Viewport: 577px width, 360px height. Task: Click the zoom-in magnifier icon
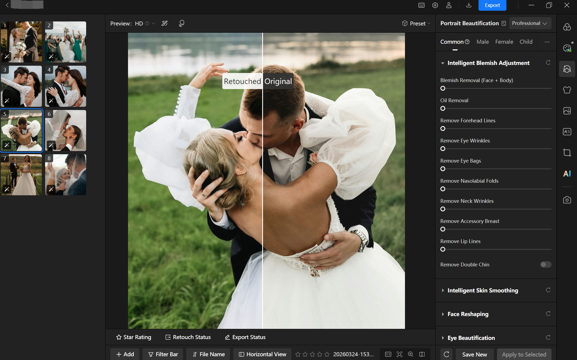411,354
